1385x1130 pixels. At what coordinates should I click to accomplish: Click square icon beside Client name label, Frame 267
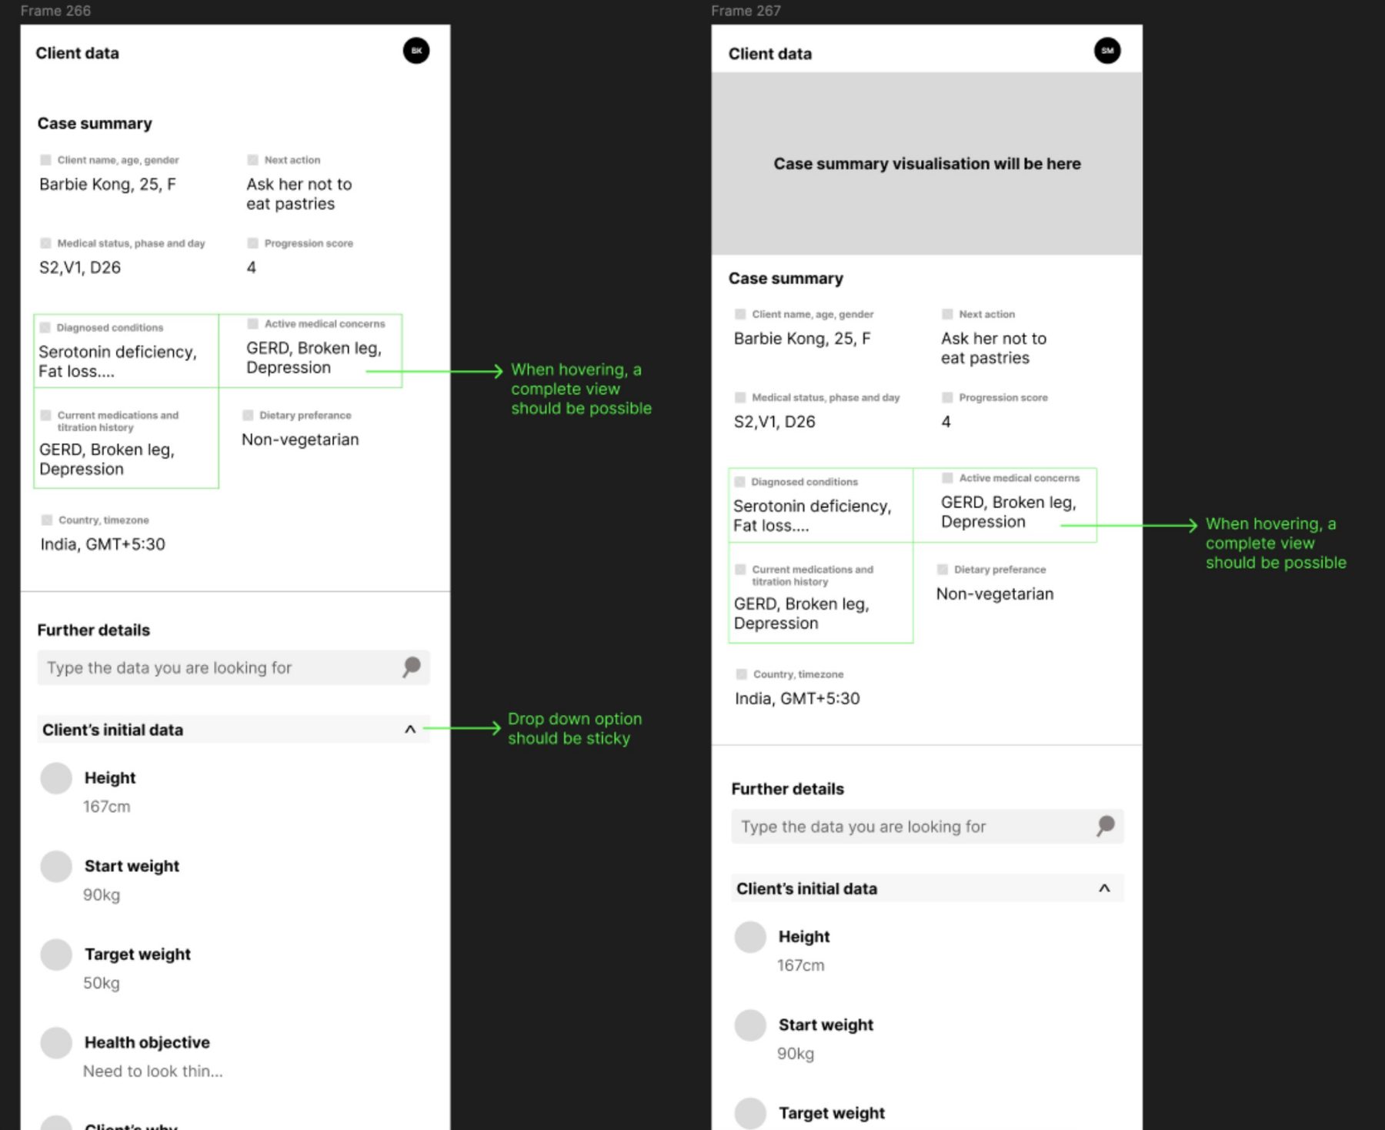tap(739, 314)
